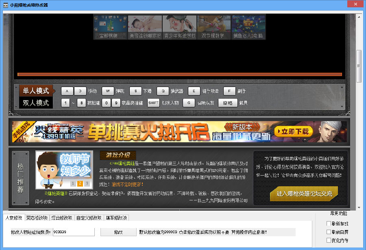Click the 热门推荐 side label

pyautogui.click(x=20, y=178)
